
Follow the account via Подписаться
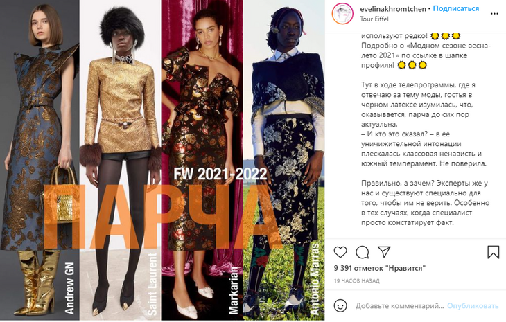[455, 9]
